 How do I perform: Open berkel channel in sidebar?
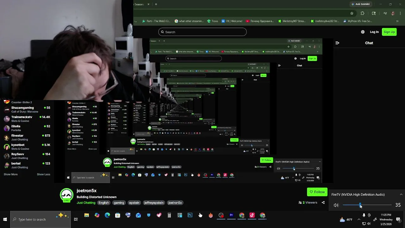click(28, 165)
